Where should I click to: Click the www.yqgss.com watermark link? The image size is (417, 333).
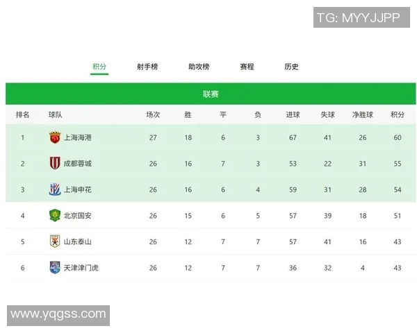58,315
